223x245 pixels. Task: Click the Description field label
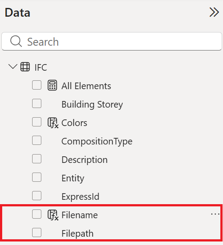coord(84,160)
